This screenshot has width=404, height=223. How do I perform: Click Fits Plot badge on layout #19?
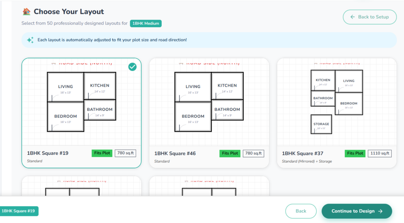click(x=102, y=153)
